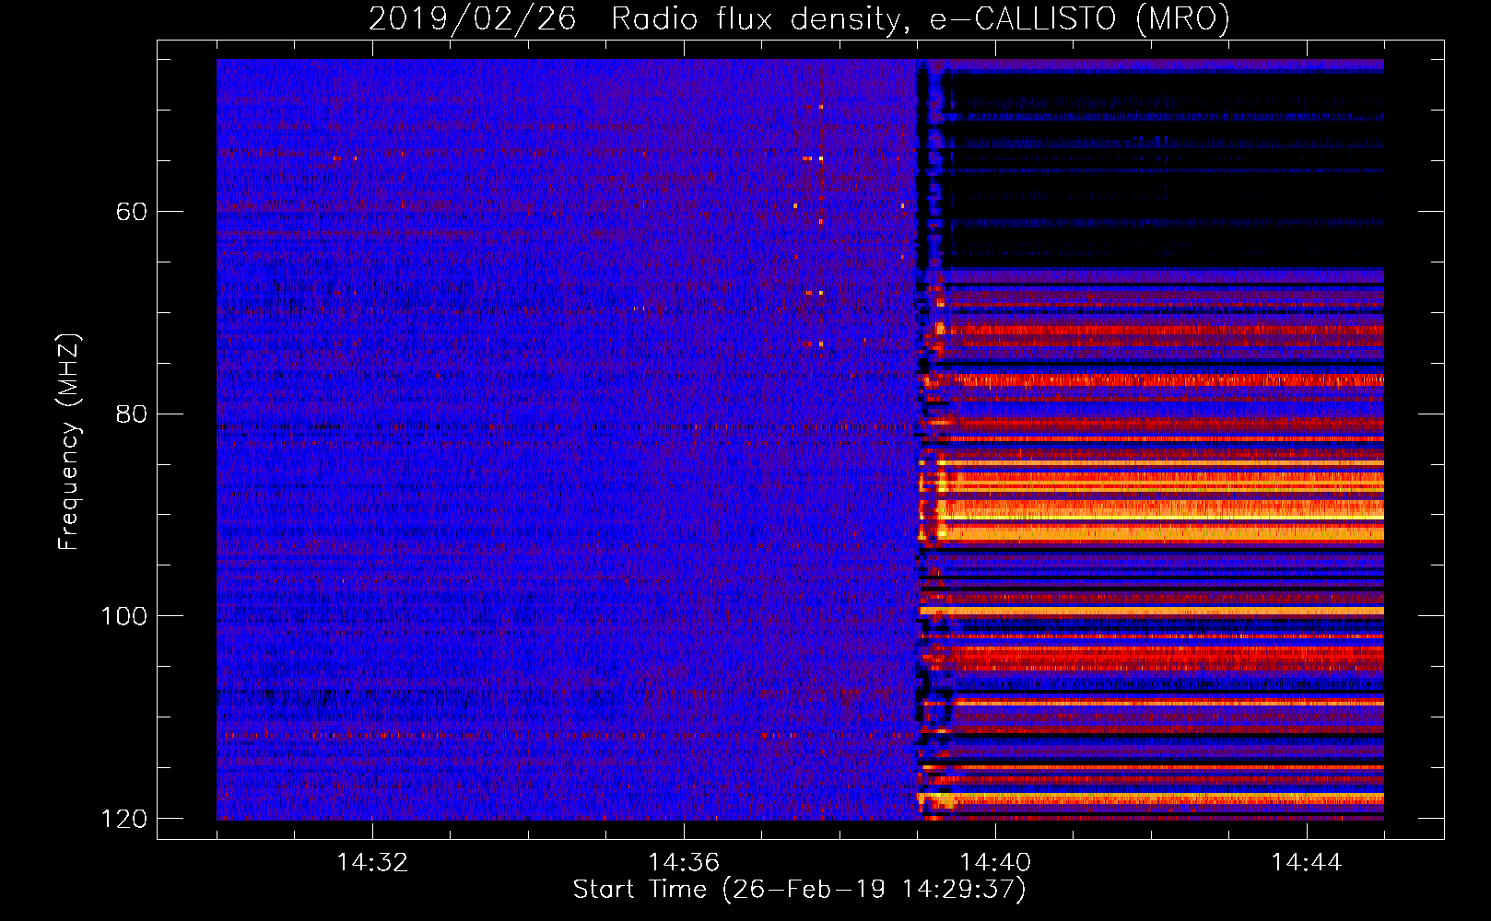Click the '60' frequency tick label
Screen dimensions: 1491x921
click(x=132, y=212)
